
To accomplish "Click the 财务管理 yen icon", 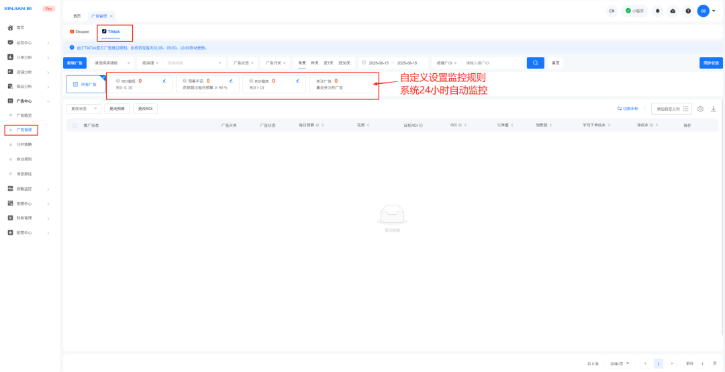I will (x=11, y=218).
